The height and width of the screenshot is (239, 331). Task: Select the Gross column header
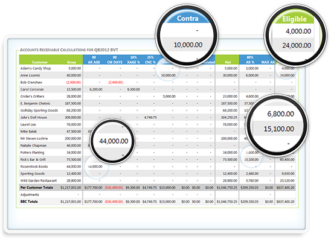(71, 62)
